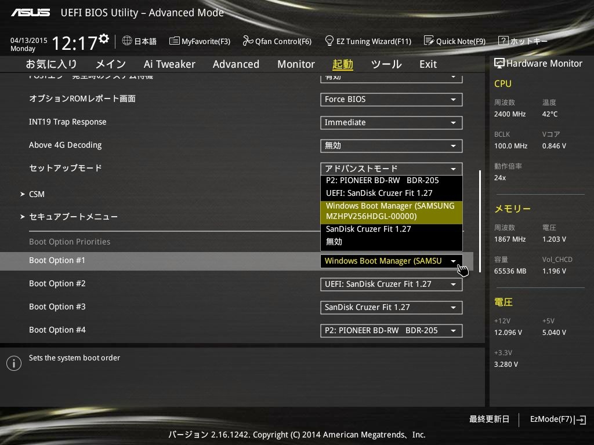594x445 pixels.
Task: Click the +3.3V 3.280 V reading
Action: [x=506, y=364]
